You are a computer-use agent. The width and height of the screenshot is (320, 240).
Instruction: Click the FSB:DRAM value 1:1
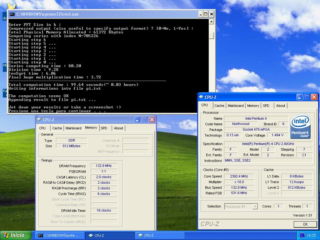click(104, 172)
